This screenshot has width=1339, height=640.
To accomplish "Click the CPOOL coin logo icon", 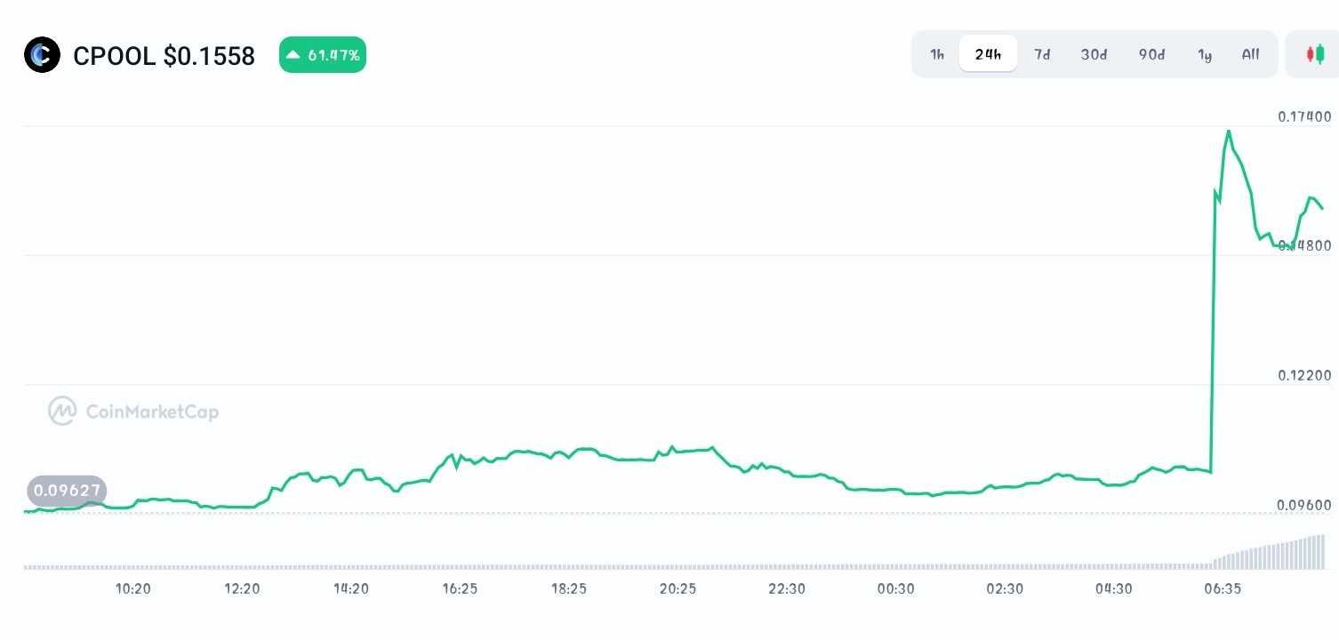I will [x=42, y=54].
